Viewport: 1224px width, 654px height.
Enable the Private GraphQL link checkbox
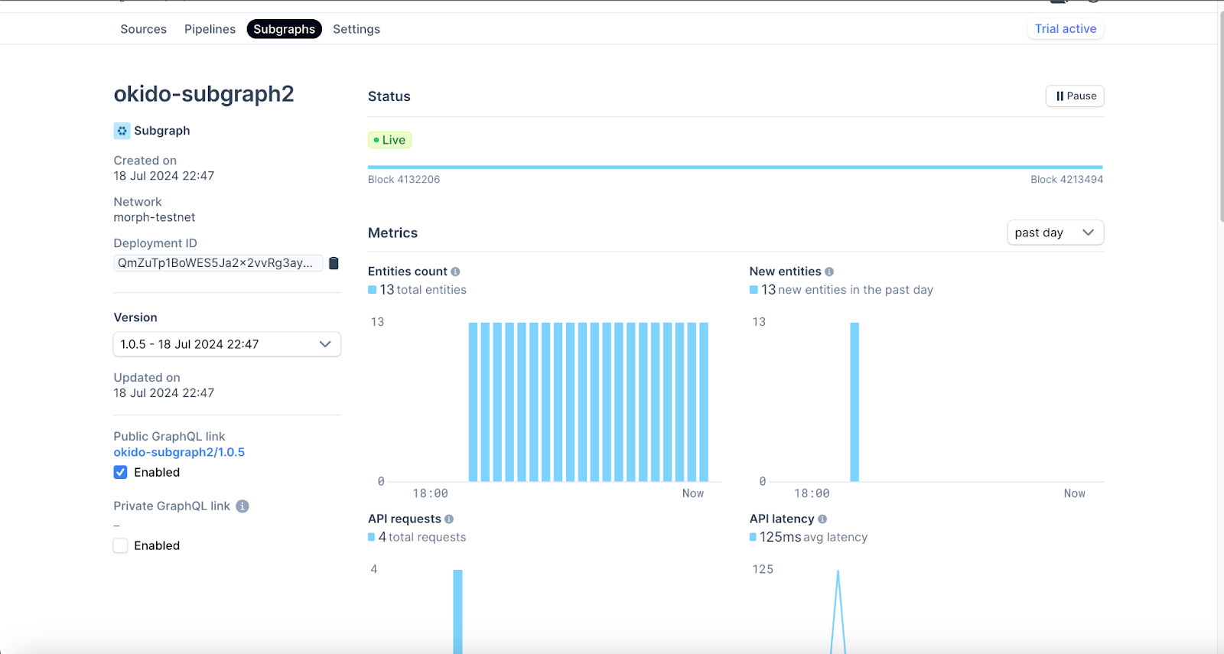point(121,545)
